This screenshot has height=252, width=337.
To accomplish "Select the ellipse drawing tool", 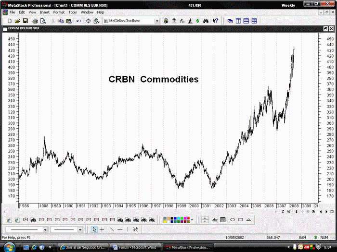I will [233, 220].
